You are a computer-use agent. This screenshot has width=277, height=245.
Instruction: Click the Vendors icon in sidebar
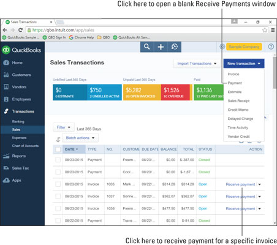[6, 87]
